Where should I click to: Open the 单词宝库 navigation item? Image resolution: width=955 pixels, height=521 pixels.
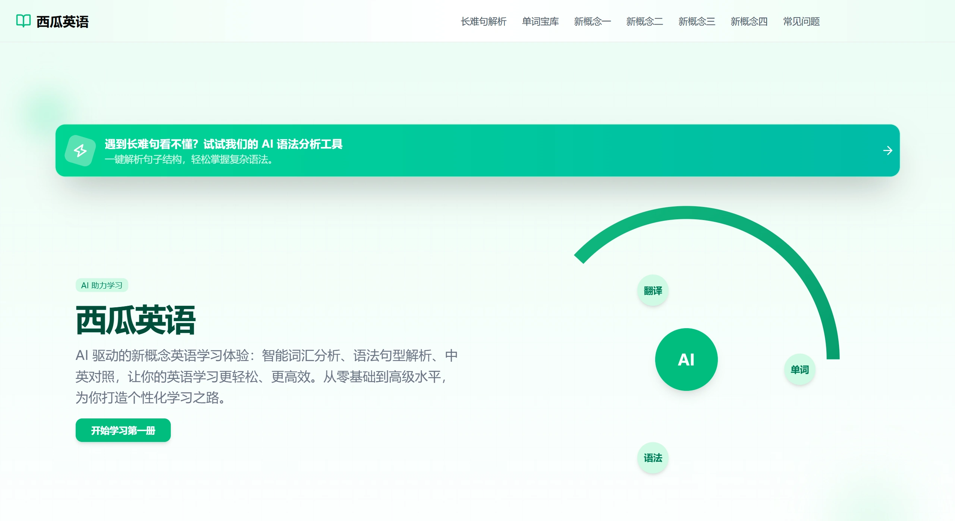(x=540, y=22)
